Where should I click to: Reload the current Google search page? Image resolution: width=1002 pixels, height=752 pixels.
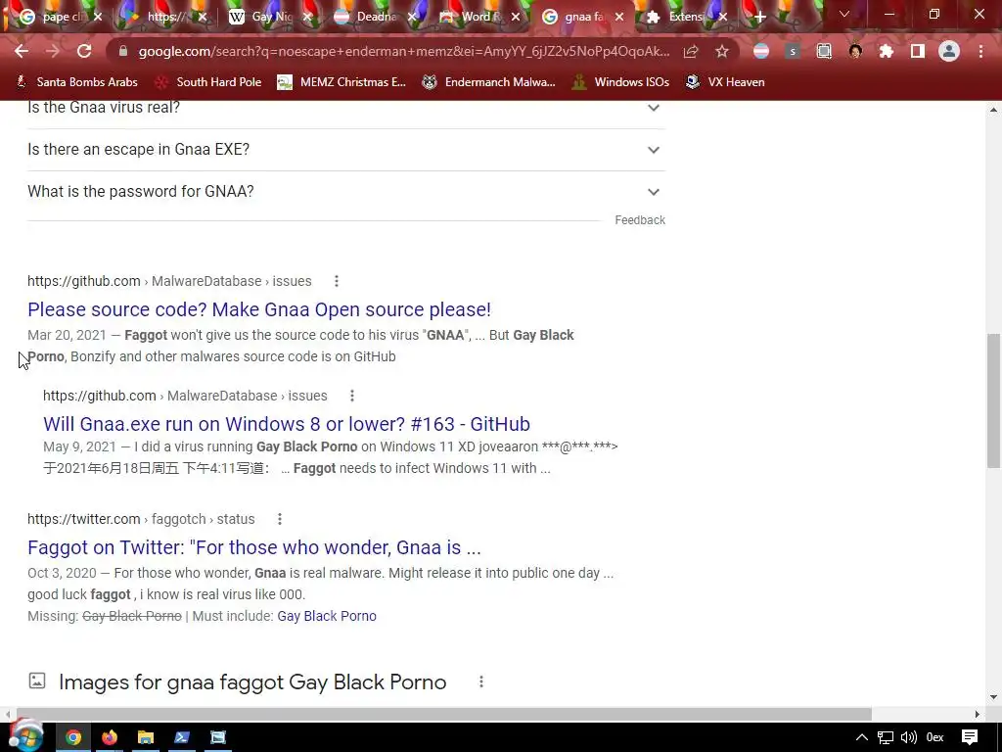pos(84,51)
